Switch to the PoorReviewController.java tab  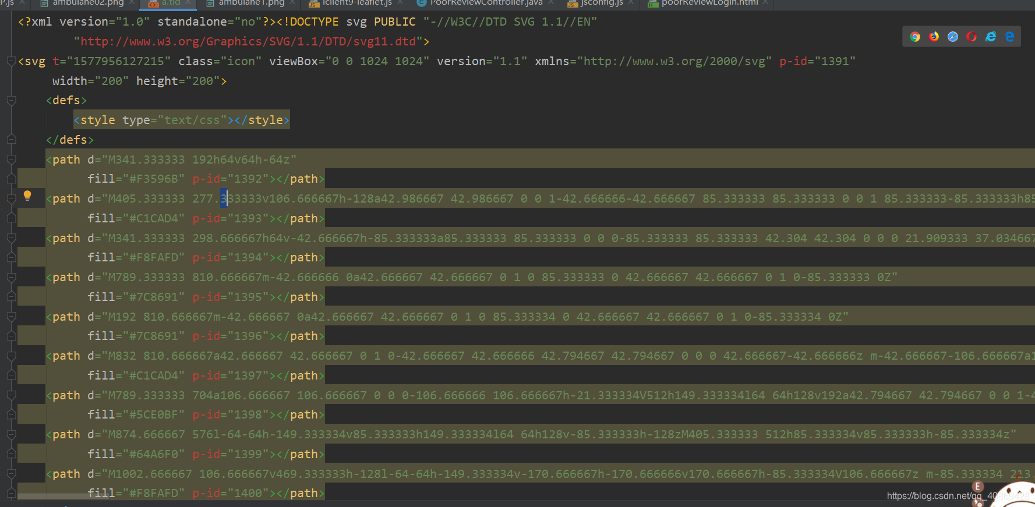[x=485, y=3]
